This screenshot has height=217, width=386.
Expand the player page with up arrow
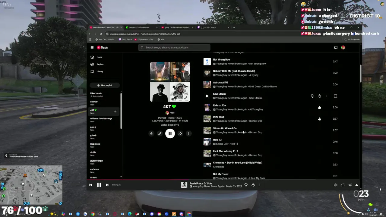[357, 185]
